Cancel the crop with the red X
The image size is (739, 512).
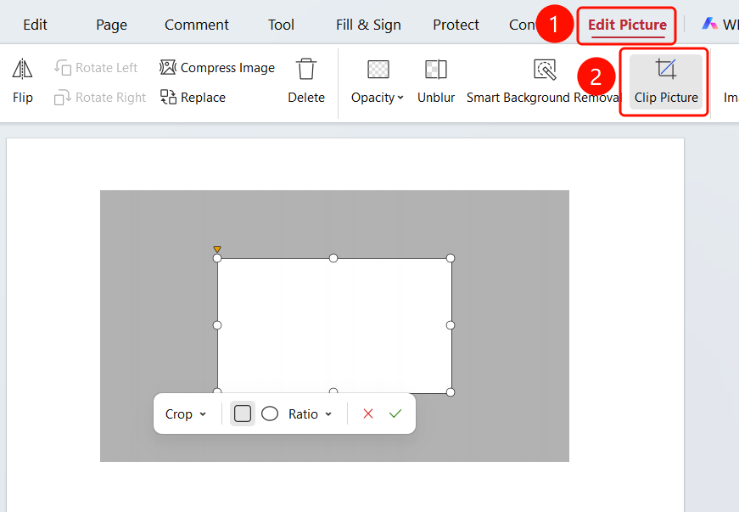(x=368, y=414)
